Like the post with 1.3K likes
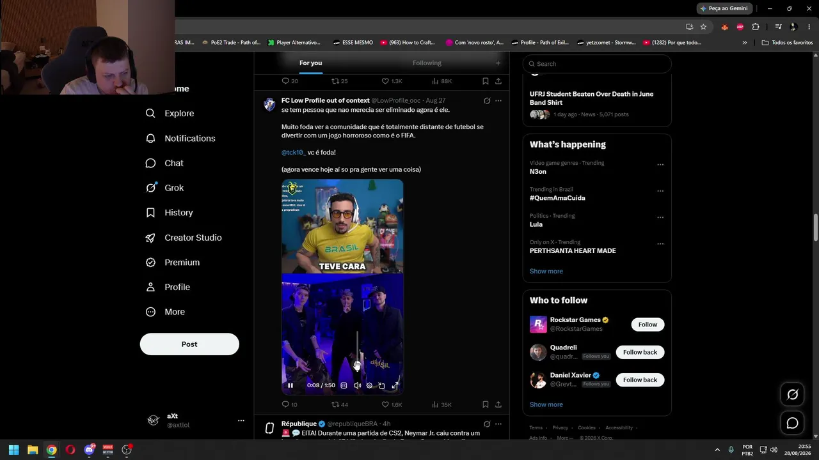 tap(392, 81)
